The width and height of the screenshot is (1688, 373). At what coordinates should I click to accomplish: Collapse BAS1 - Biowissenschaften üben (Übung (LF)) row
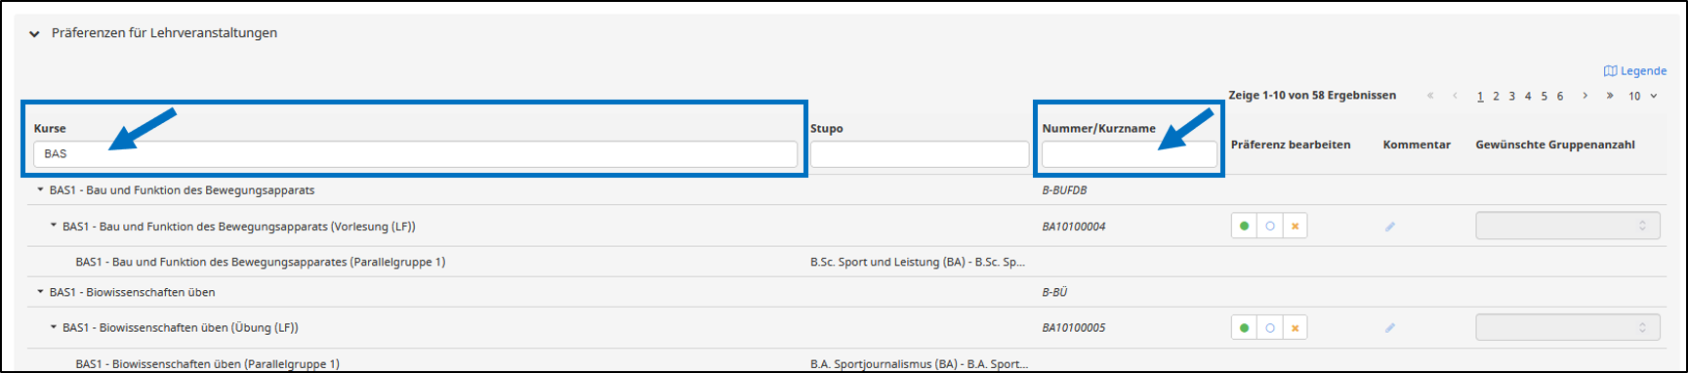click(x=54, y=328)
